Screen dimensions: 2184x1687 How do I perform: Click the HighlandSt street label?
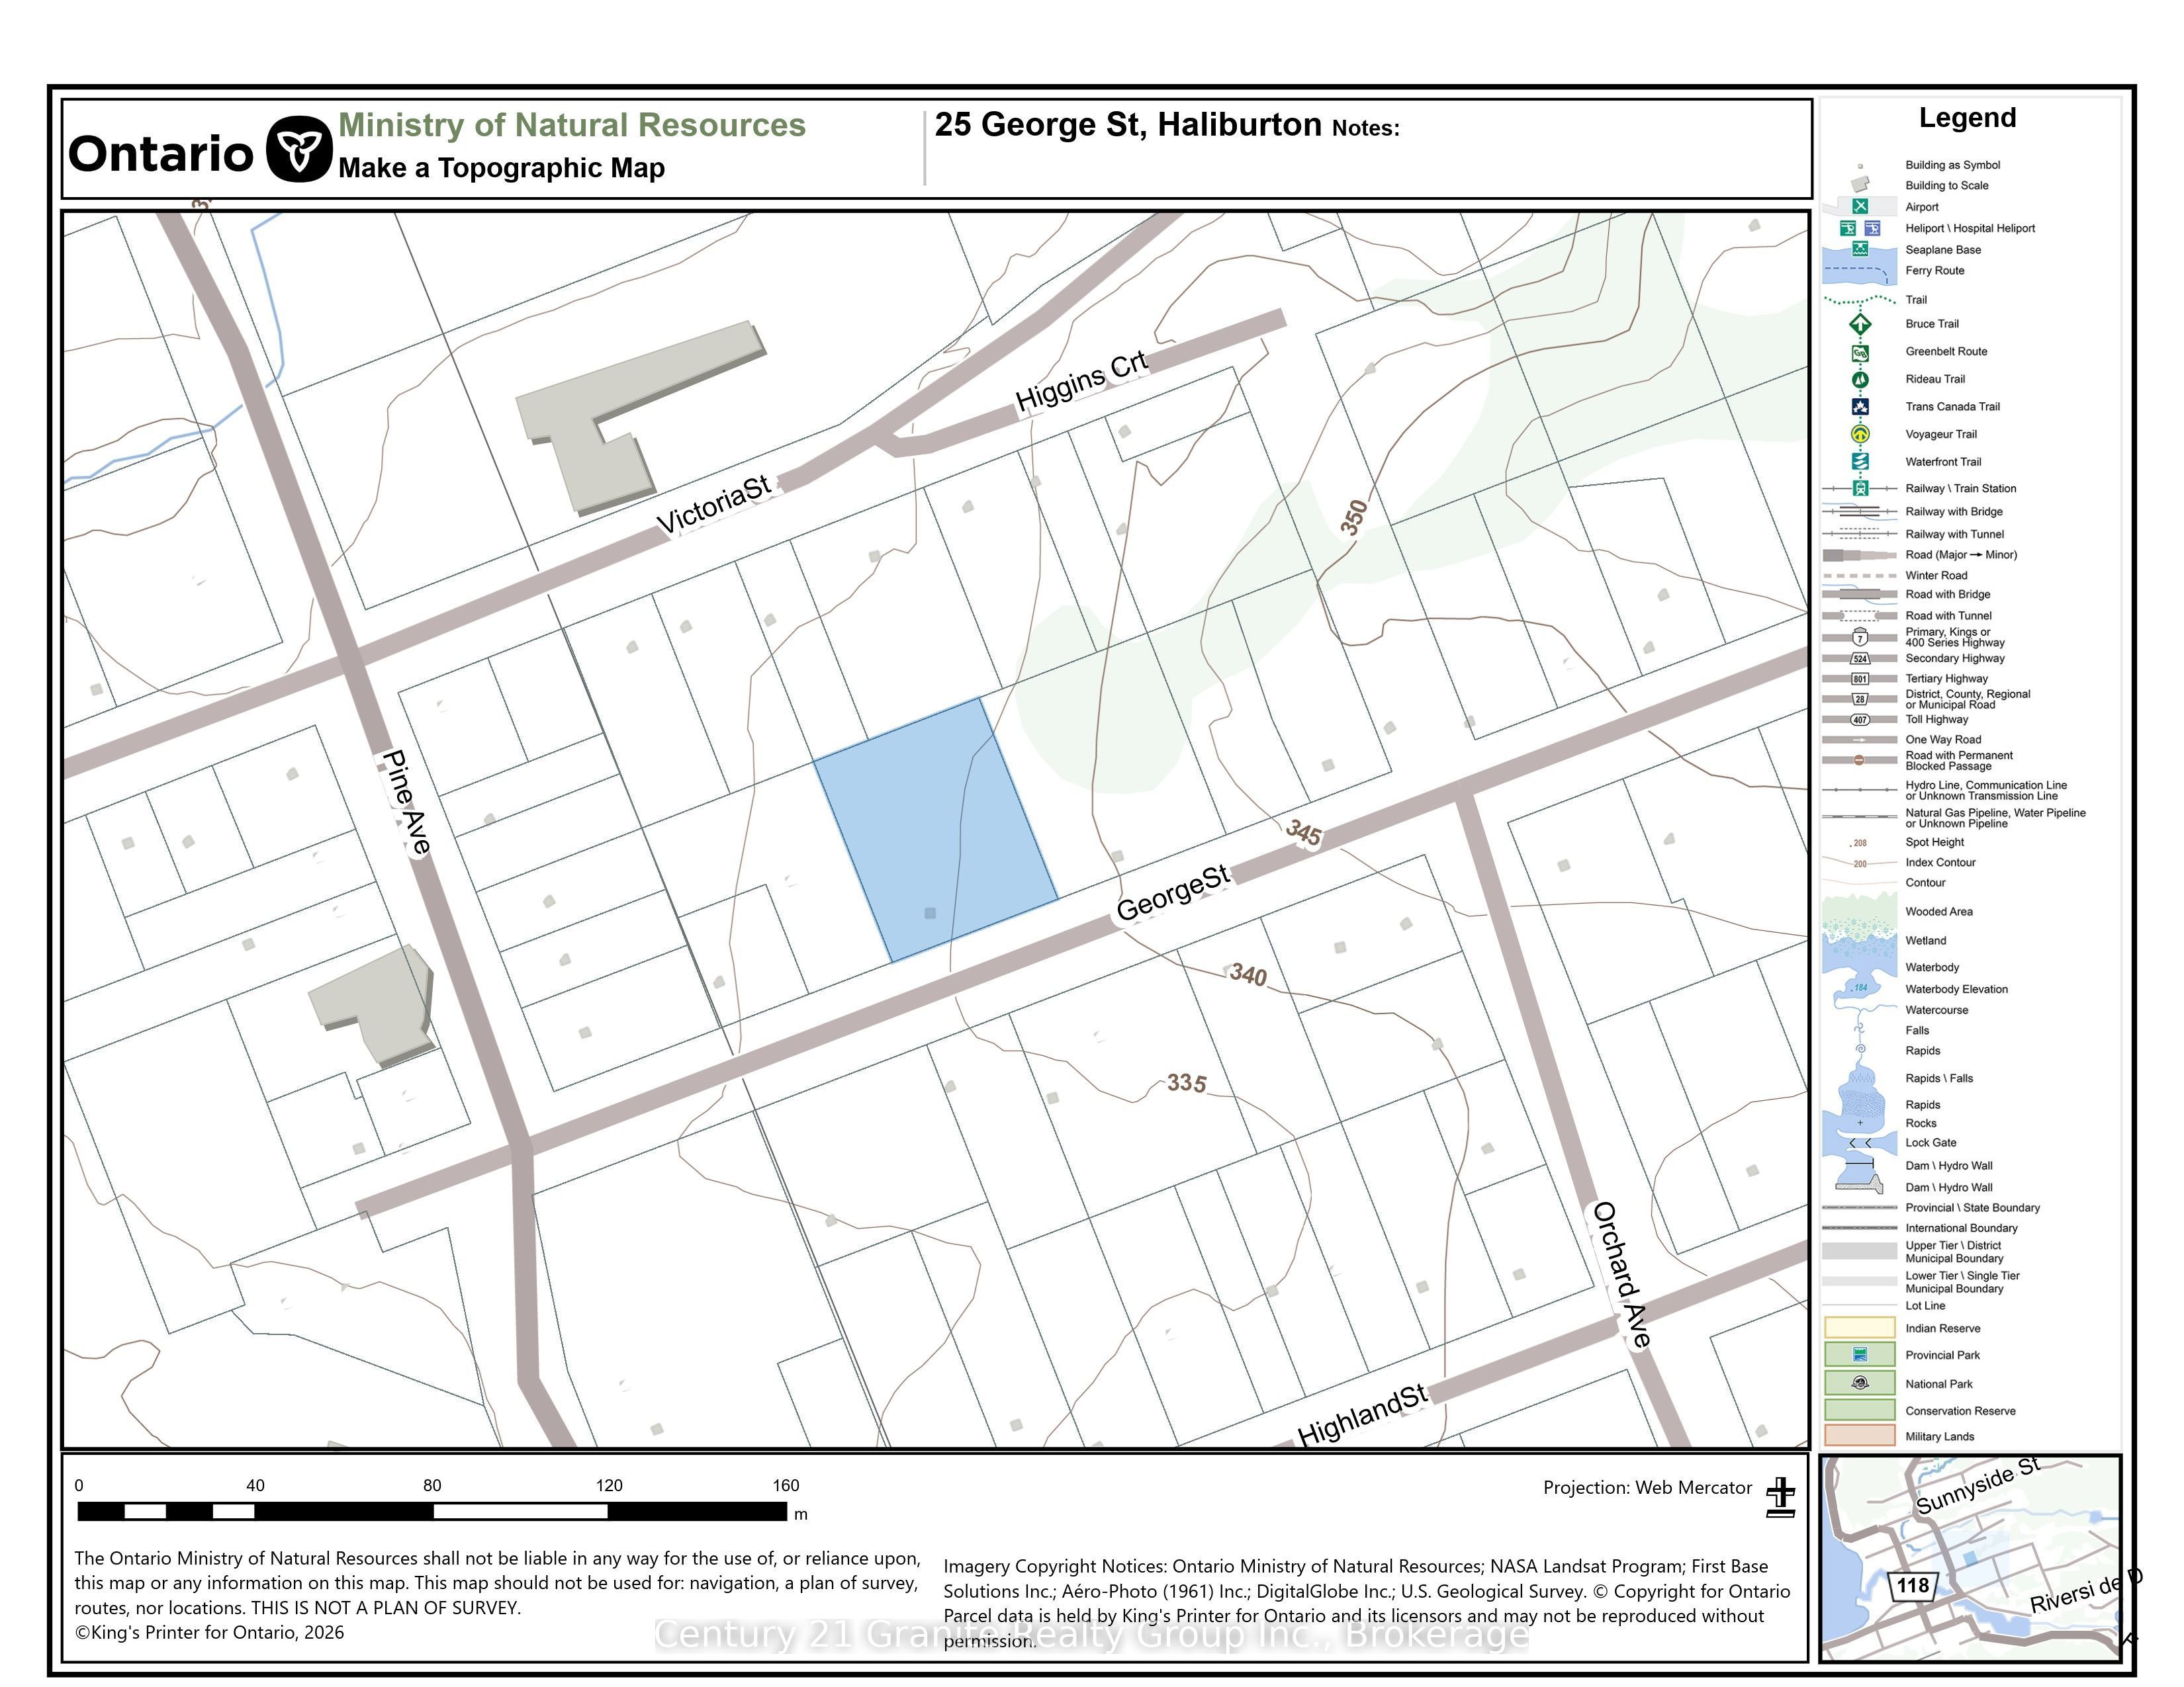1362,1415
